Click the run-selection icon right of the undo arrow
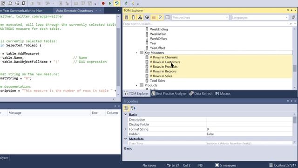Screen dimensions: 298x168 click(x=126, y=3)
